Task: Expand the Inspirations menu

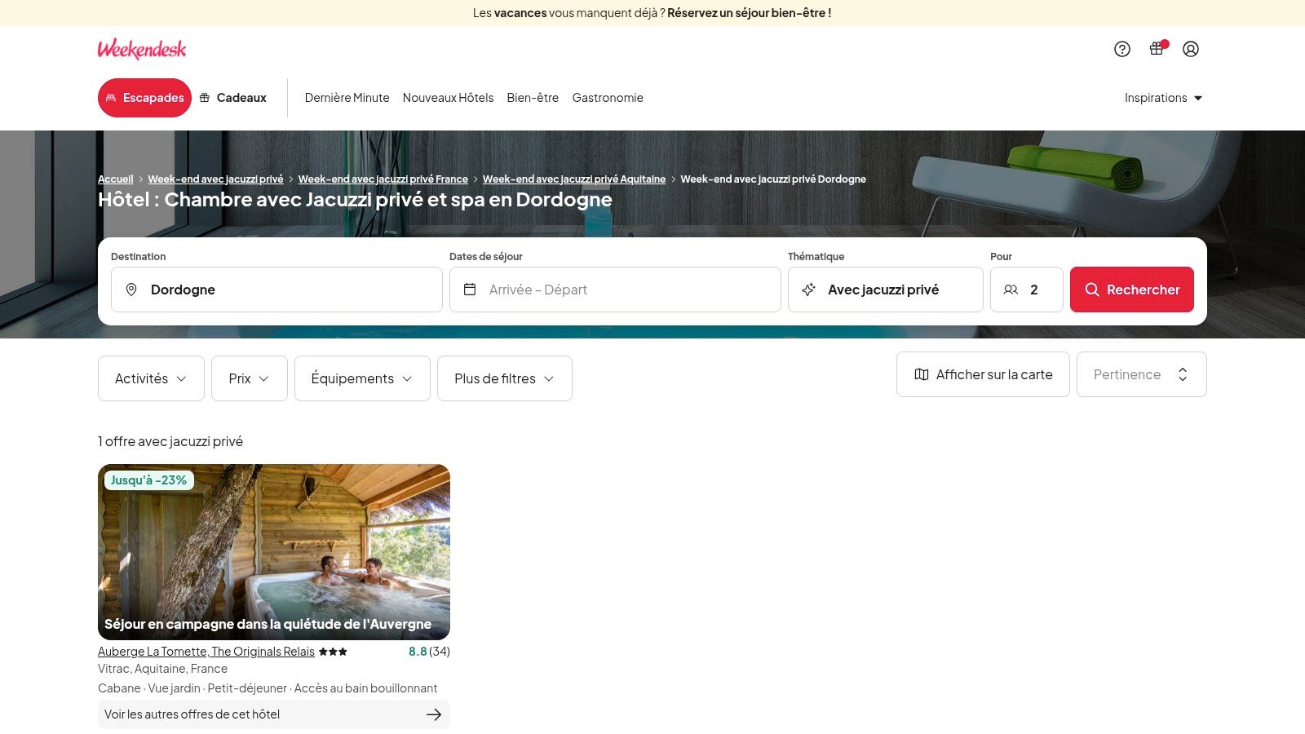Action: [1164, 98]
